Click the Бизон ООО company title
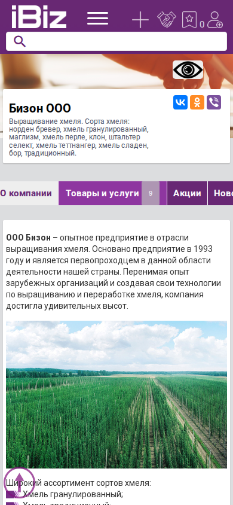The image size is (233, 505). [40, 108]
